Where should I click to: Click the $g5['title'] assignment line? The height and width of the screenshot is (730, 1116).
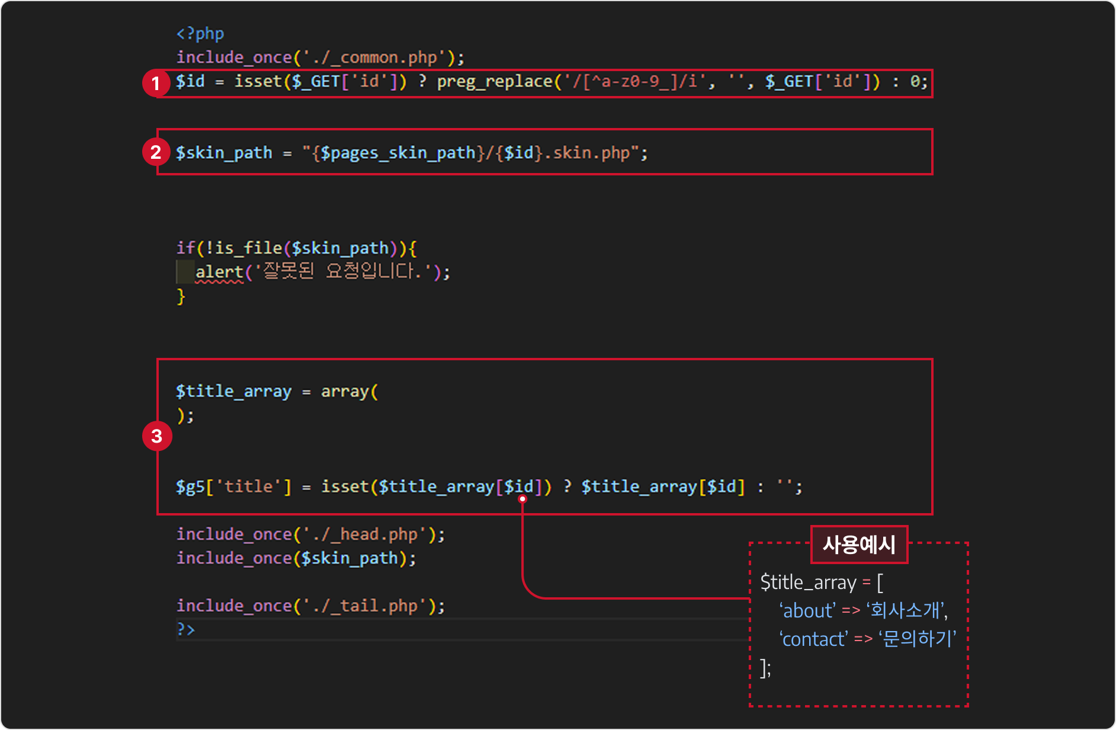489,487
